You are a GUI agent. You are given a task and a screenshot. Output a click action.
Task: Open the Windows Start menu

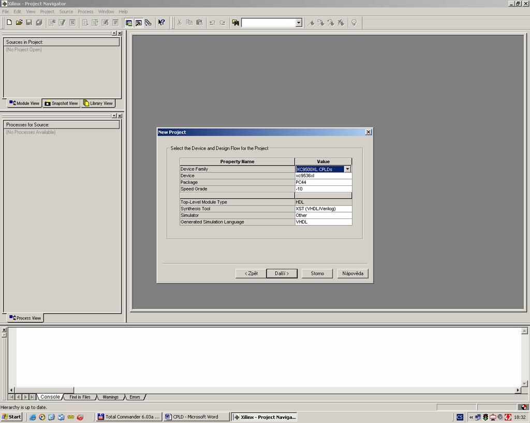pyautogui.click(x=11, y=417)
